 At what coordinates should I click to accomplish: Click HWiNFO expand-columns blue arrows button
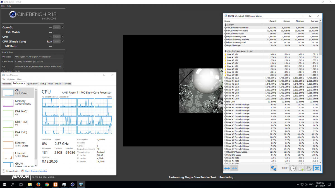(x=227, y=168)
